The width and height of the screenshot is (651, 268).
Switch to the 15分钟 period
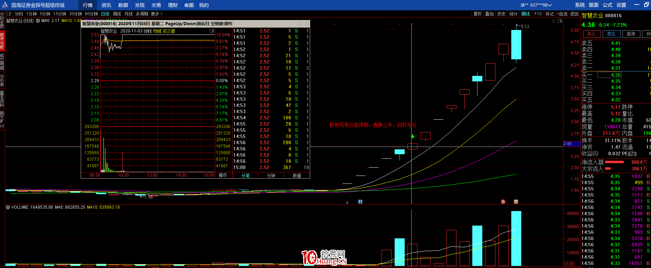[60, 14]
